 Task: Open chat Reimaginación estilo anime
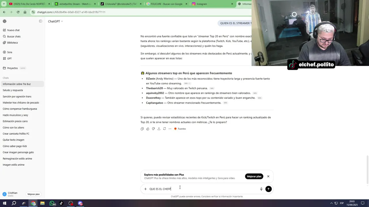point(22,159)
